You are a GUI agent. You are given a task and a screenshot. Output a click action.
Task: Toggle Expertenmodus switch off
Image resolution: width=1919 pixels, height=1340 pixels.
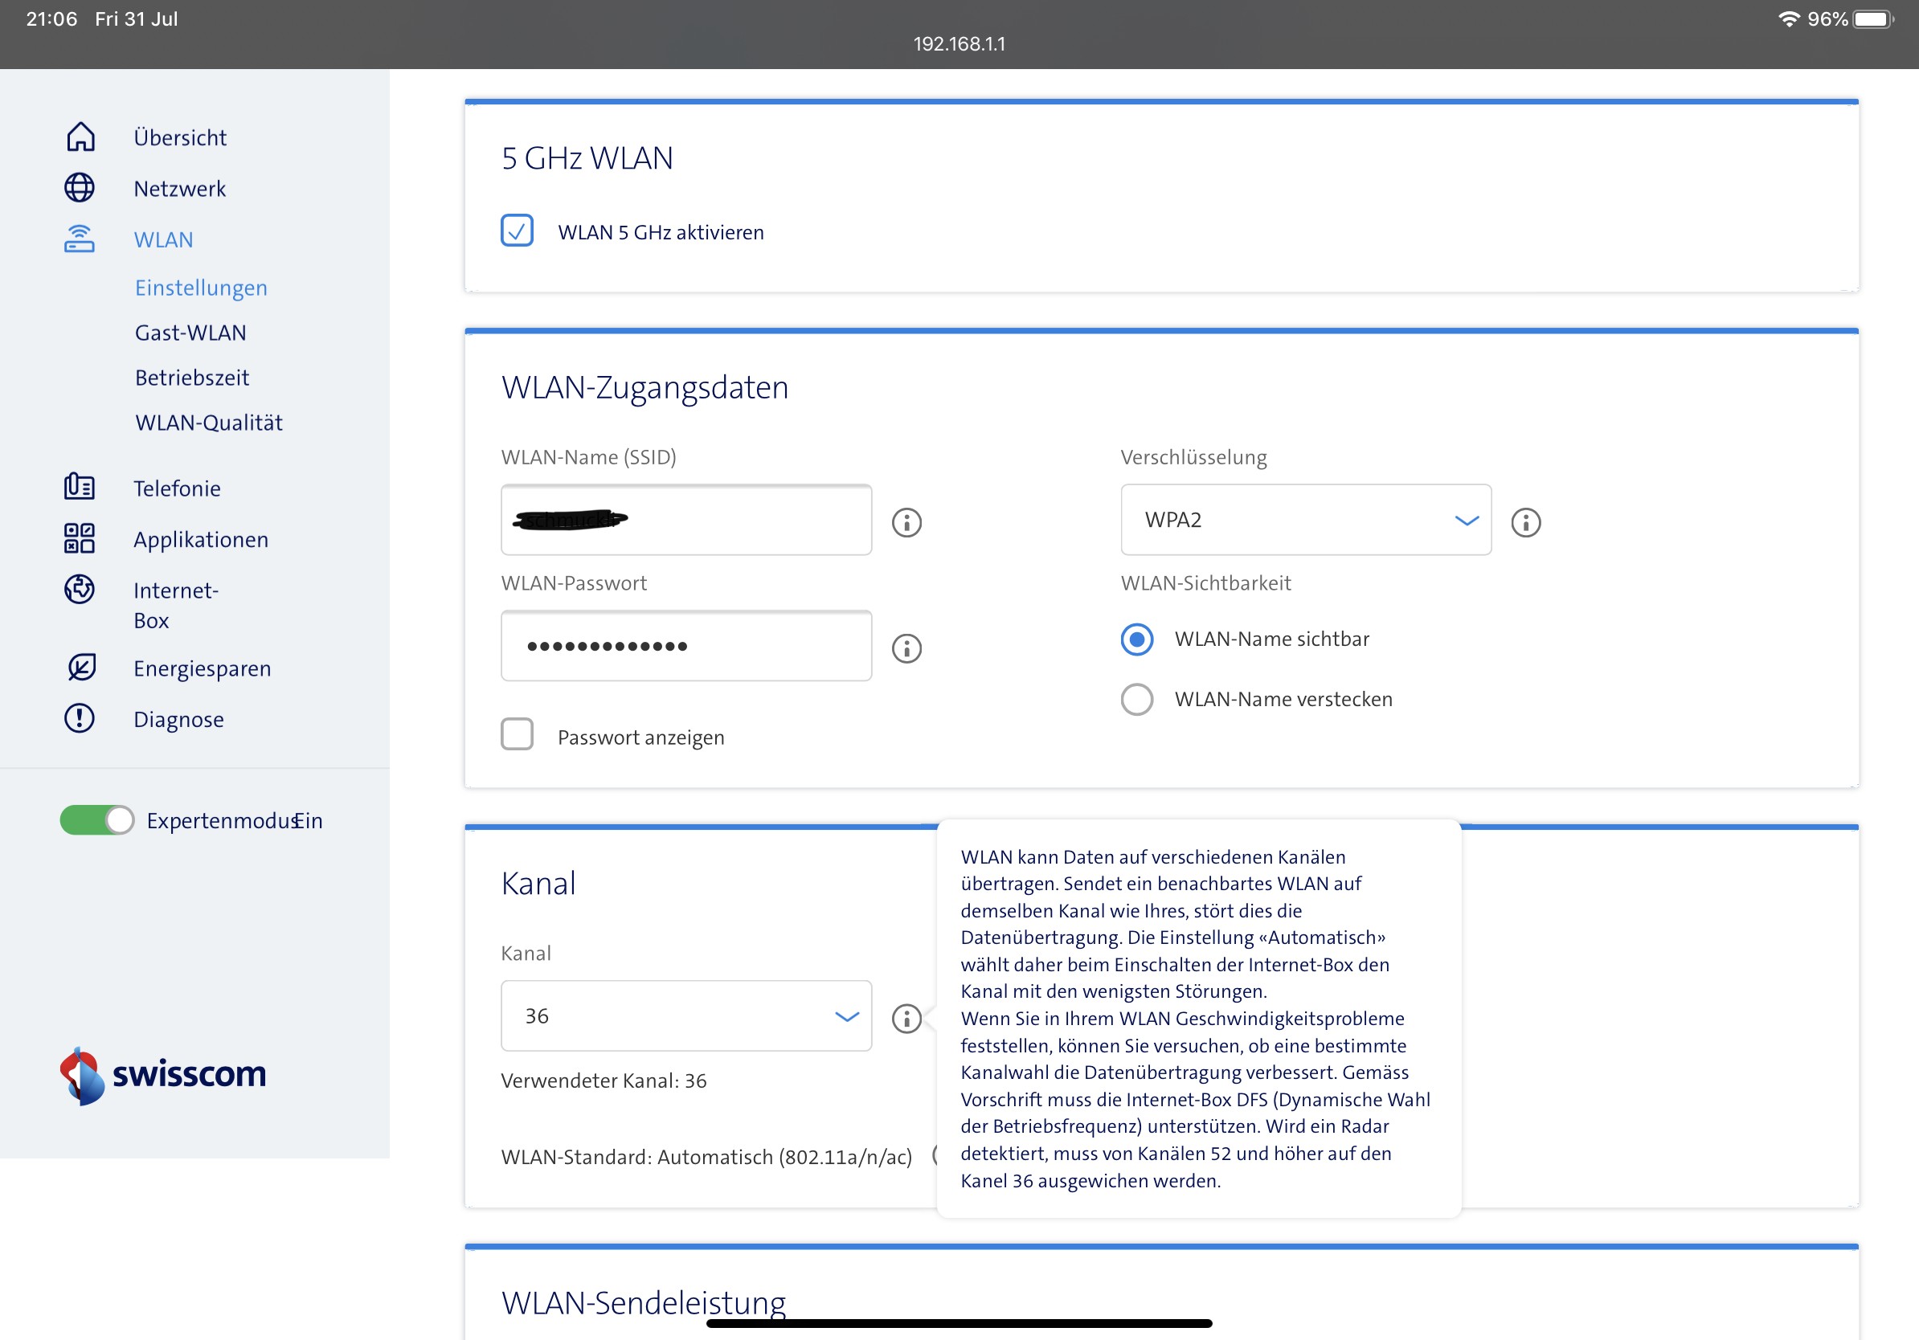[97, 820]
